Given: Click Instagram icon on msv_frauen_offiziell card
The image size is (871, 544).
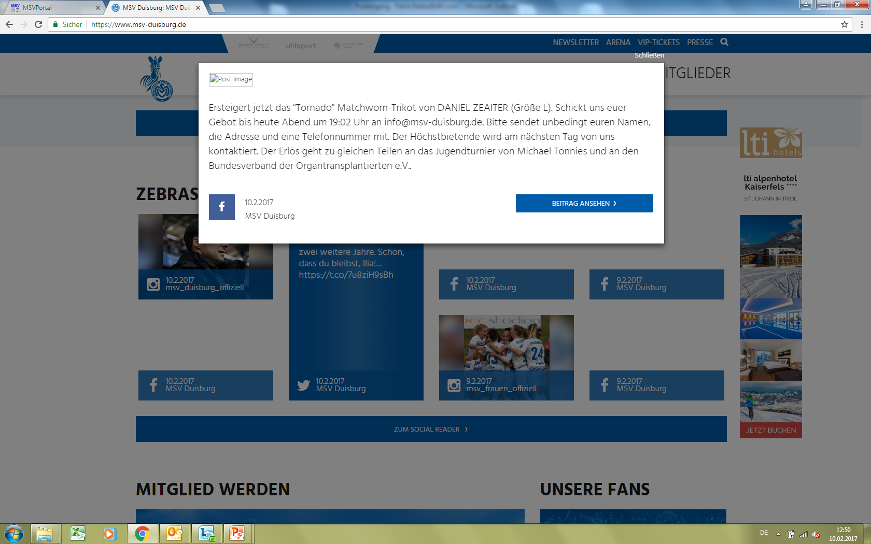Looking at the screenshot, I should (x=454, y=385).
